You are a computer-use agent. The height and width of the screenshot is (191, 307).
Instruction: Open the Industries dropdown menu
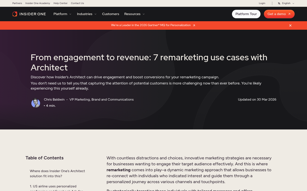click(86, 14)
